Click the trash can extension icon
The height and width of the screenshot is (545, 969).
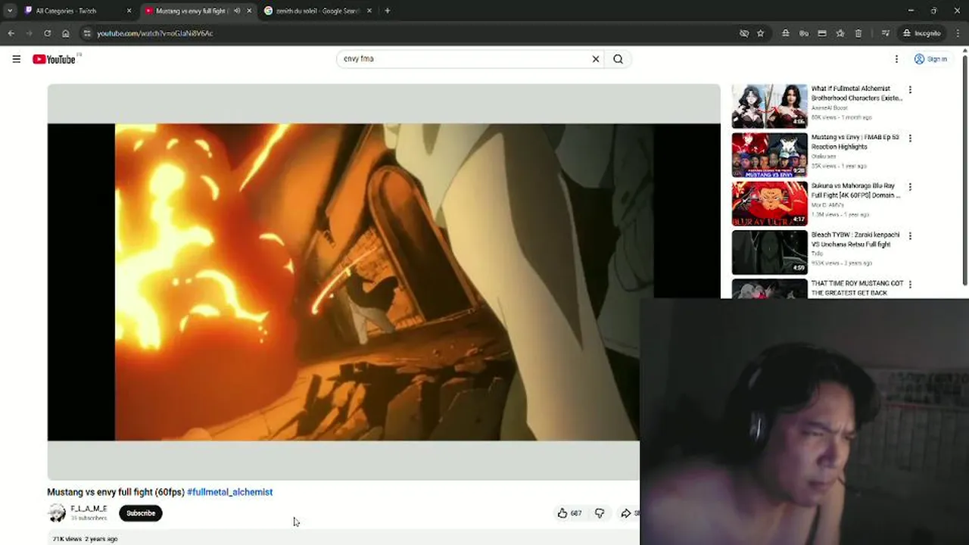858,33
